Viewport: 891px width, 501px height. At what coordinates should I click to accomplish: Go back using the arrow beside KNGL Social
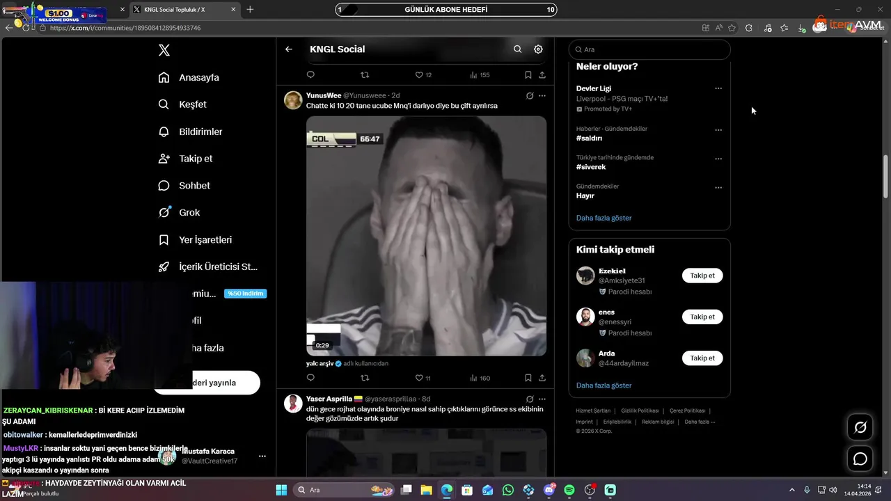click(x=289, y=49)
